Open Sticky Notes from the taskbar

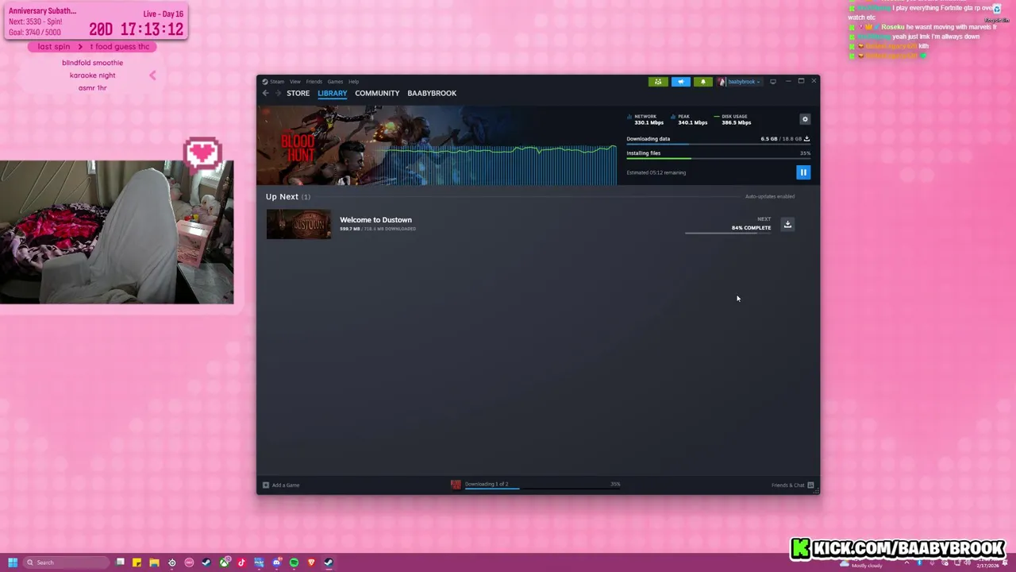coord(137,562)
